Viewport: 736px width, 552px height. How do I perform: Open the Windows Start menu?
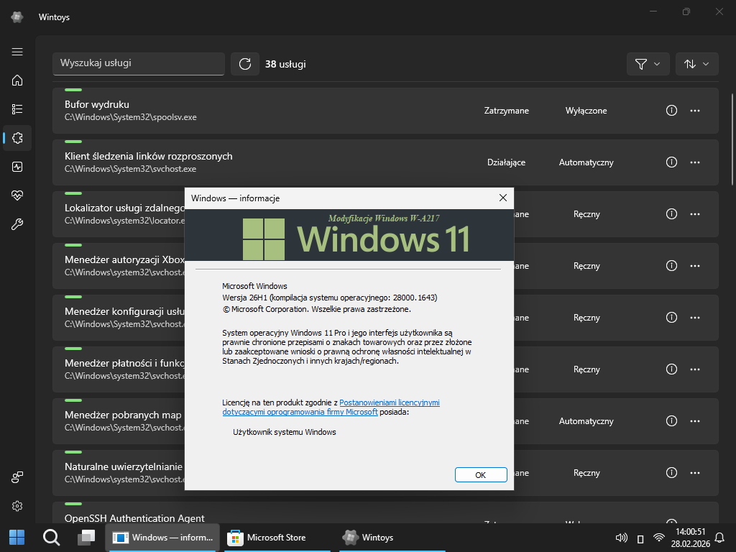(x=17, y=538)
